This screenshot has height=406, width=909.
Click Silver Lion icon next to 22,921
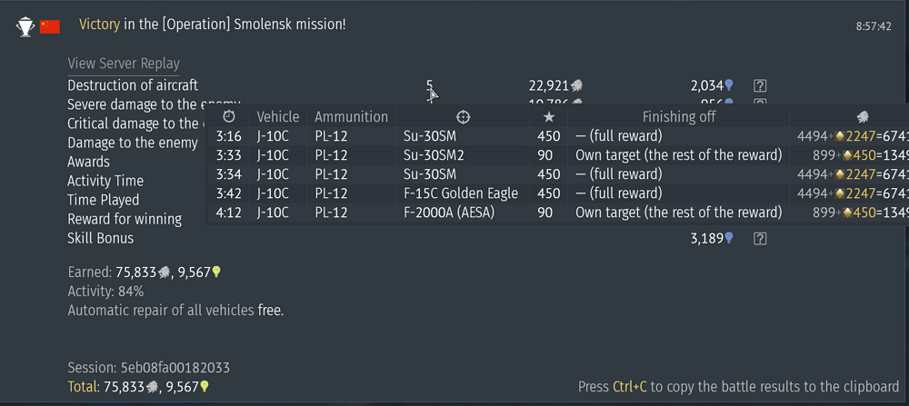pos(576,85)
